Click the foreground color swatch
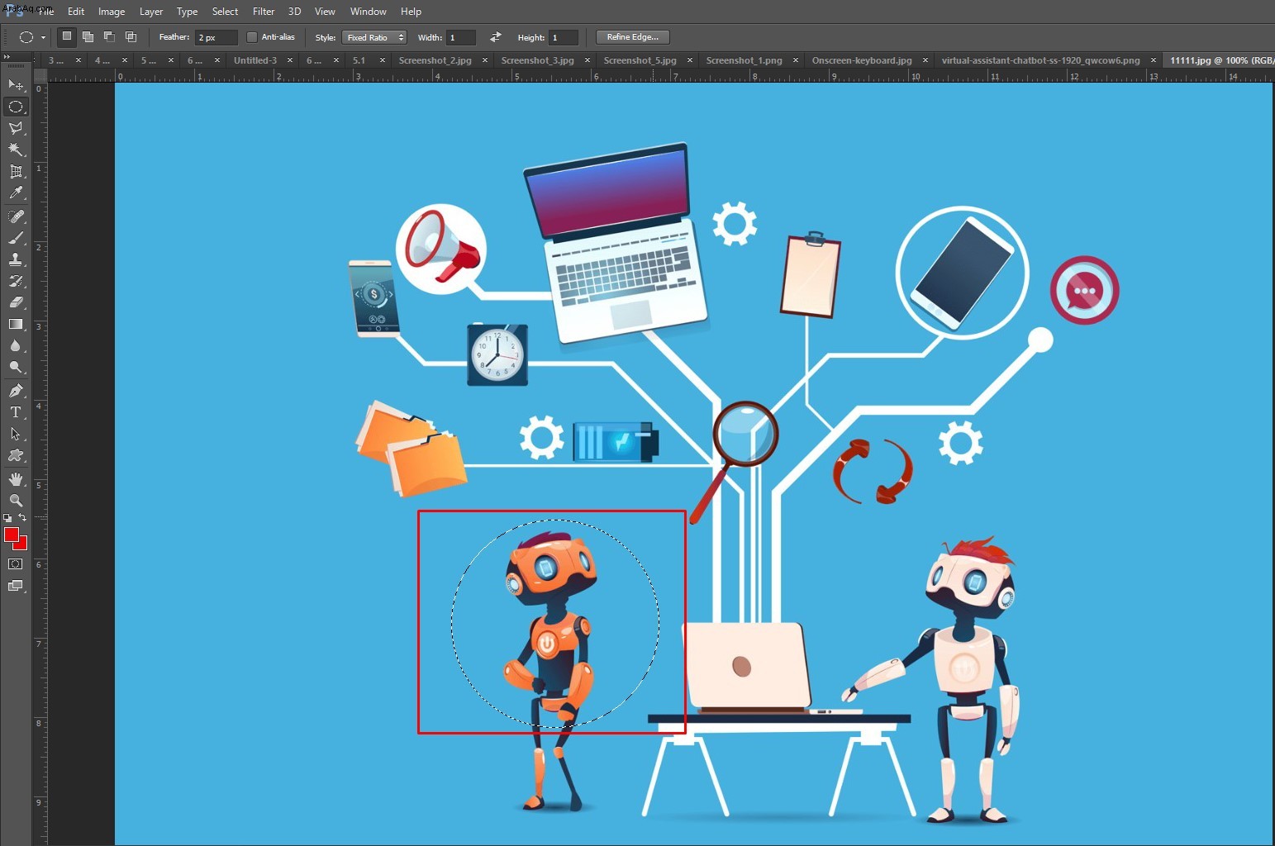 click(x=11, y=535)
